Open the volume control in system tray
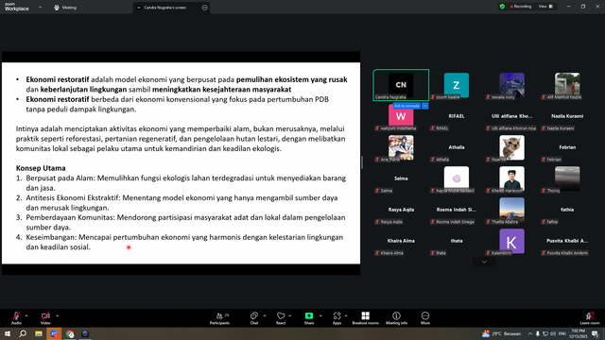Viewport: 605px width, 340px height. point(553,333)
